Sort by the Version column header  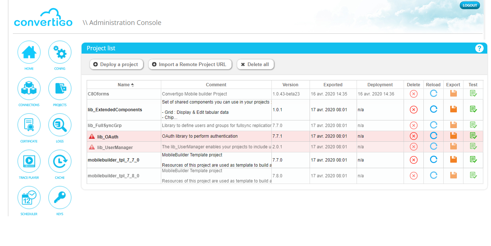[x=290, y=84]
